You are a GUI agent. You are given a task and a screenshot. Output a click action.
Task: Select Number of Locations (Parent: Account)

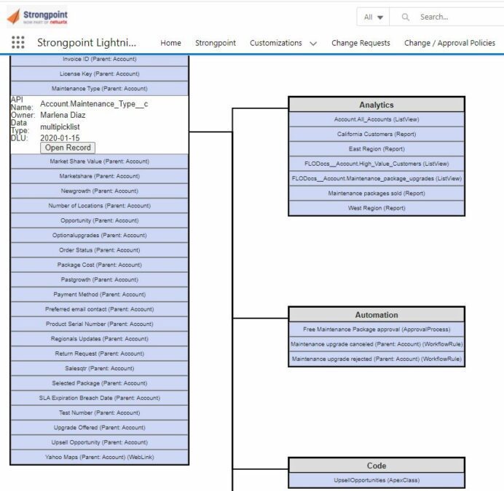point(100,206)
